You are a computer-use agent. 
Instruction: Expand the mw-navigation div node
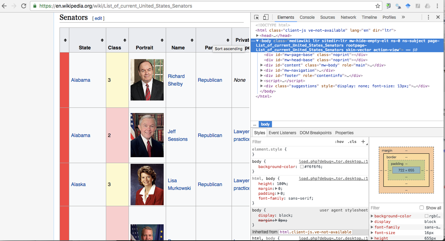(262, 70)
